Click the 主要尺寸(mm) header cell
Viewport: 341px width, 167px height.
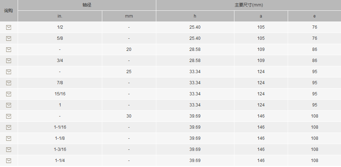tap(248, 5)
